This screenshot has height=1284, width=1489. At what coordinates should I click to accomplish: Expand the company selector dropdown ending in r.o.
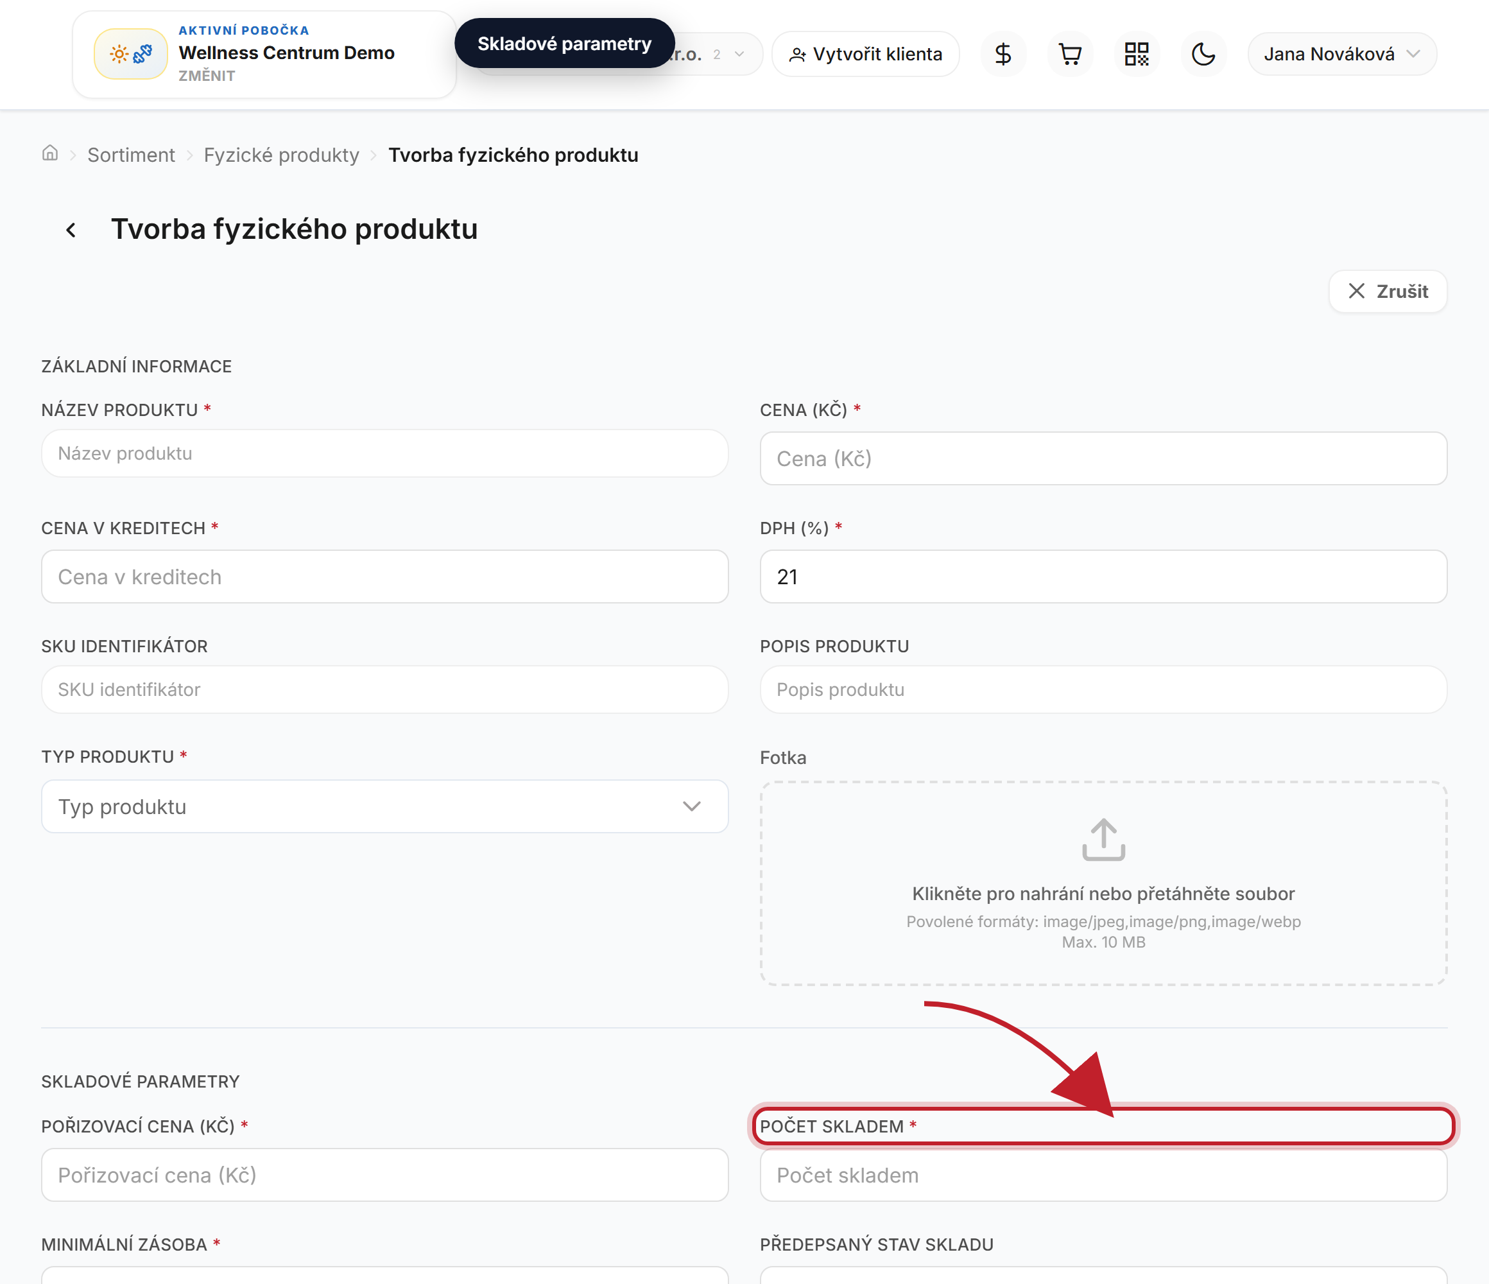719,54
